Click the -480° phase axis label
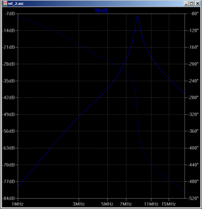 click(193, 181)
